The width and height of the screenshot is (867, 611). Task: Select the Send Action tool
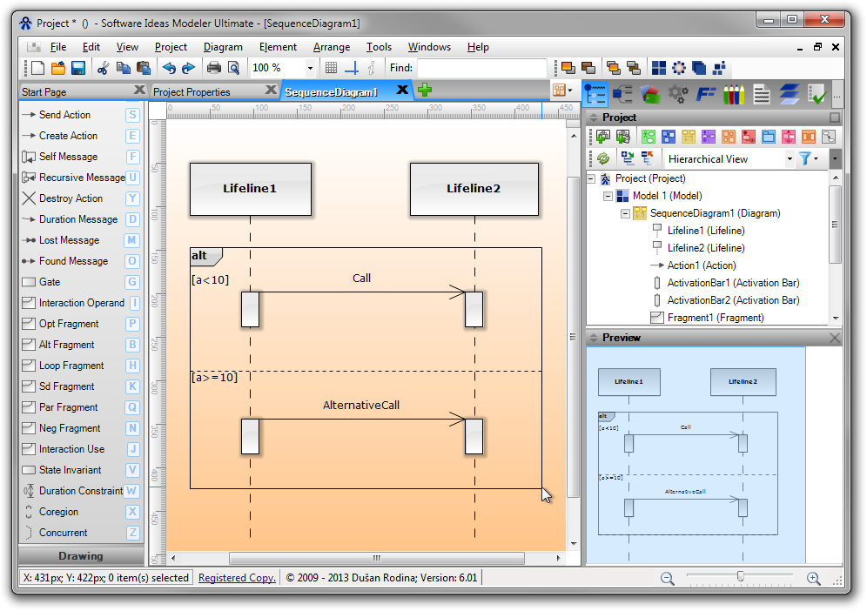(x=80, y=115)
